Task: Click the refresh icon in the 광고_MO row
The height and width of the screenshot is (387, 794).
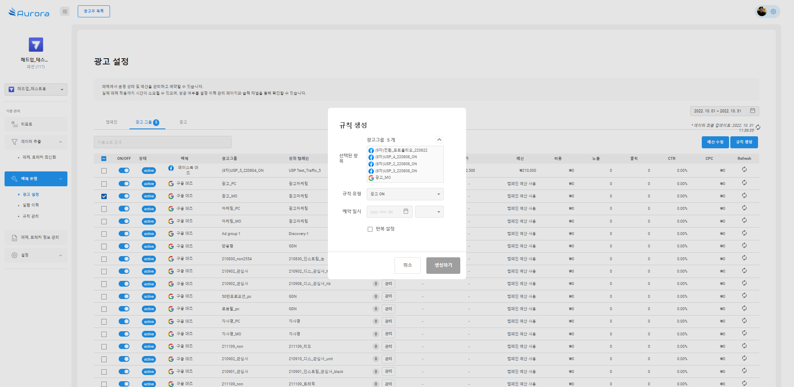Action: point(744,195)
